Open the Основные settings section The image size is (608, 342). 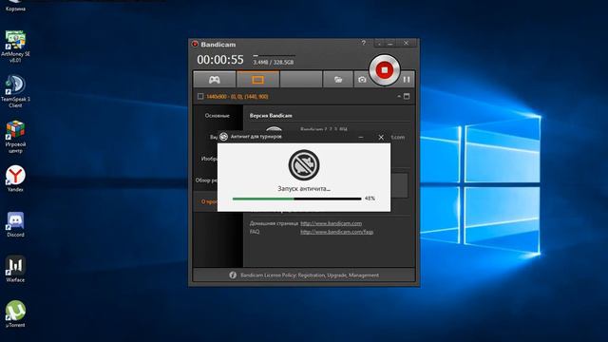pos(218,116)
